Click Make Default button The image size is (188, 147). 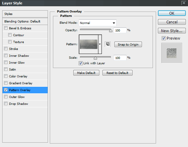point(86,73)
